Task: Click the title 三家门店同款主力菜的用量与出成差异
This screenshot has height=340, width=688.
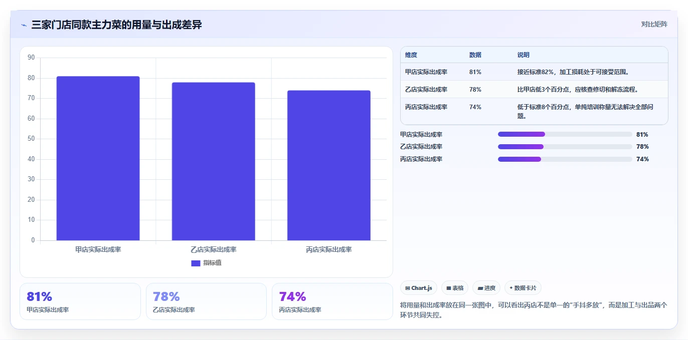Action: tap(116, 25)
